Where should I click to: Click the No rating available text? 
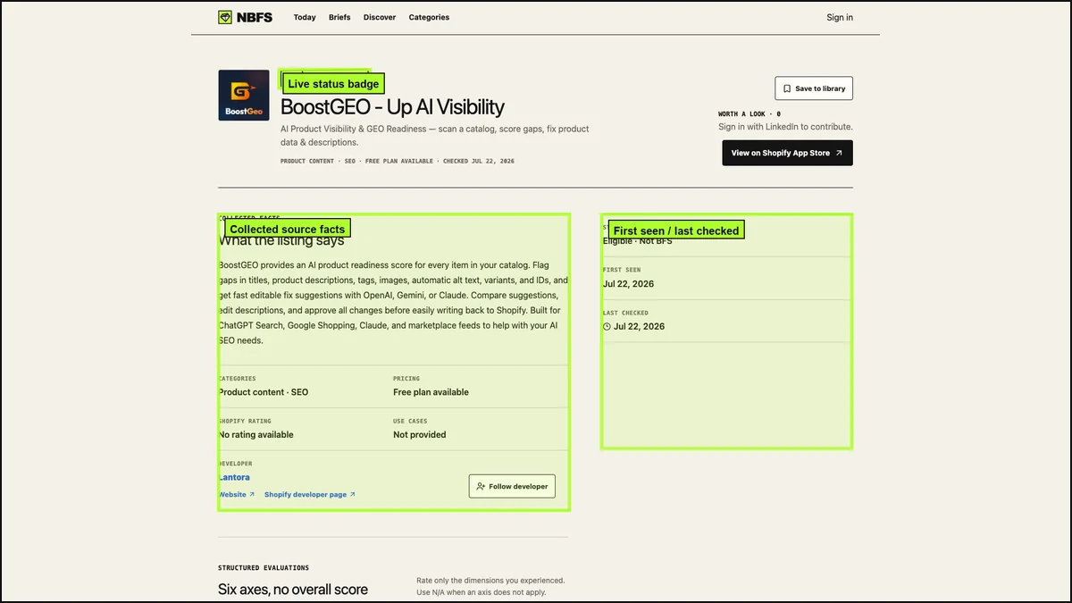click(x=255, y=435)
